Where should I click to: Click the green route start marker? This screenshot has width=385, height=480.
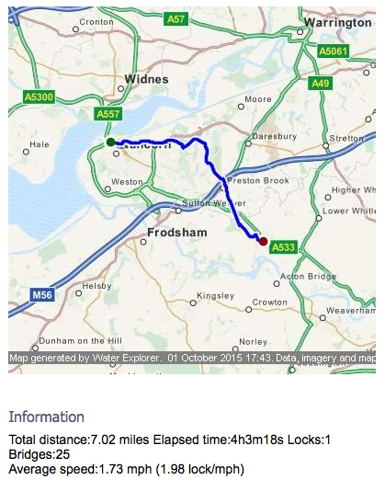pos(111,142)
